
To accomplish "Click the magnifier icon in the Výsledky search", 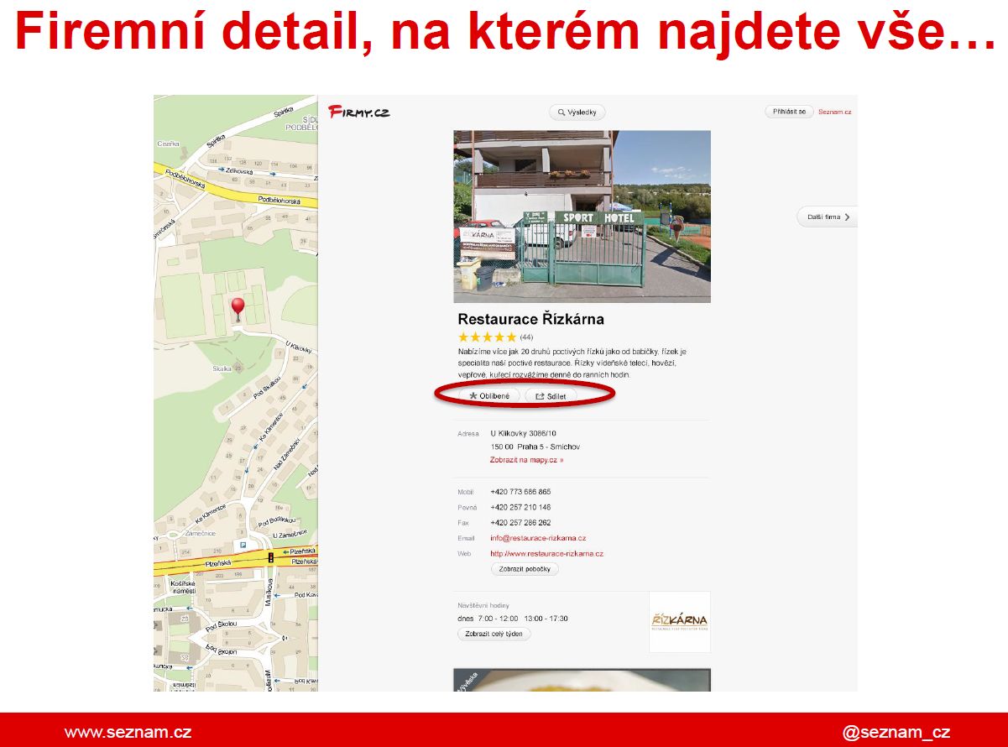I will [x=560, y=112].
